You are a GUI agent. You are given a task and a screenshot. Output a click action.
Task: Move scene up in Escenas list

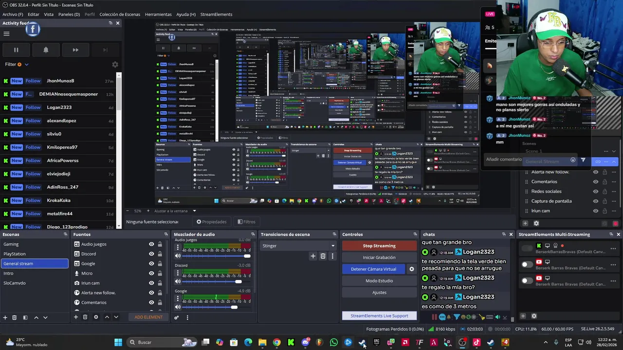36,317
